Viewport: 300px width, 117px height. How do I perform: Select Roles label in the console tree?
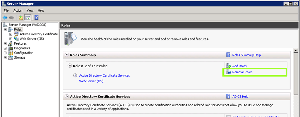pos(18,30)
